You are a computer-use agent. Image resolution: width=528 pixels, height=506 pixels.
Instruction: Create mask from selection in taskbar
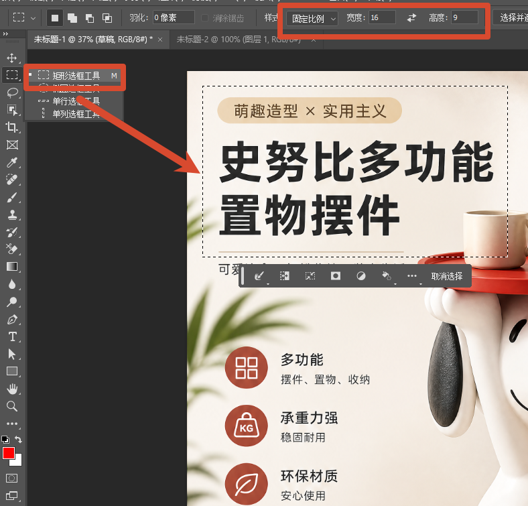pos(336,276)
